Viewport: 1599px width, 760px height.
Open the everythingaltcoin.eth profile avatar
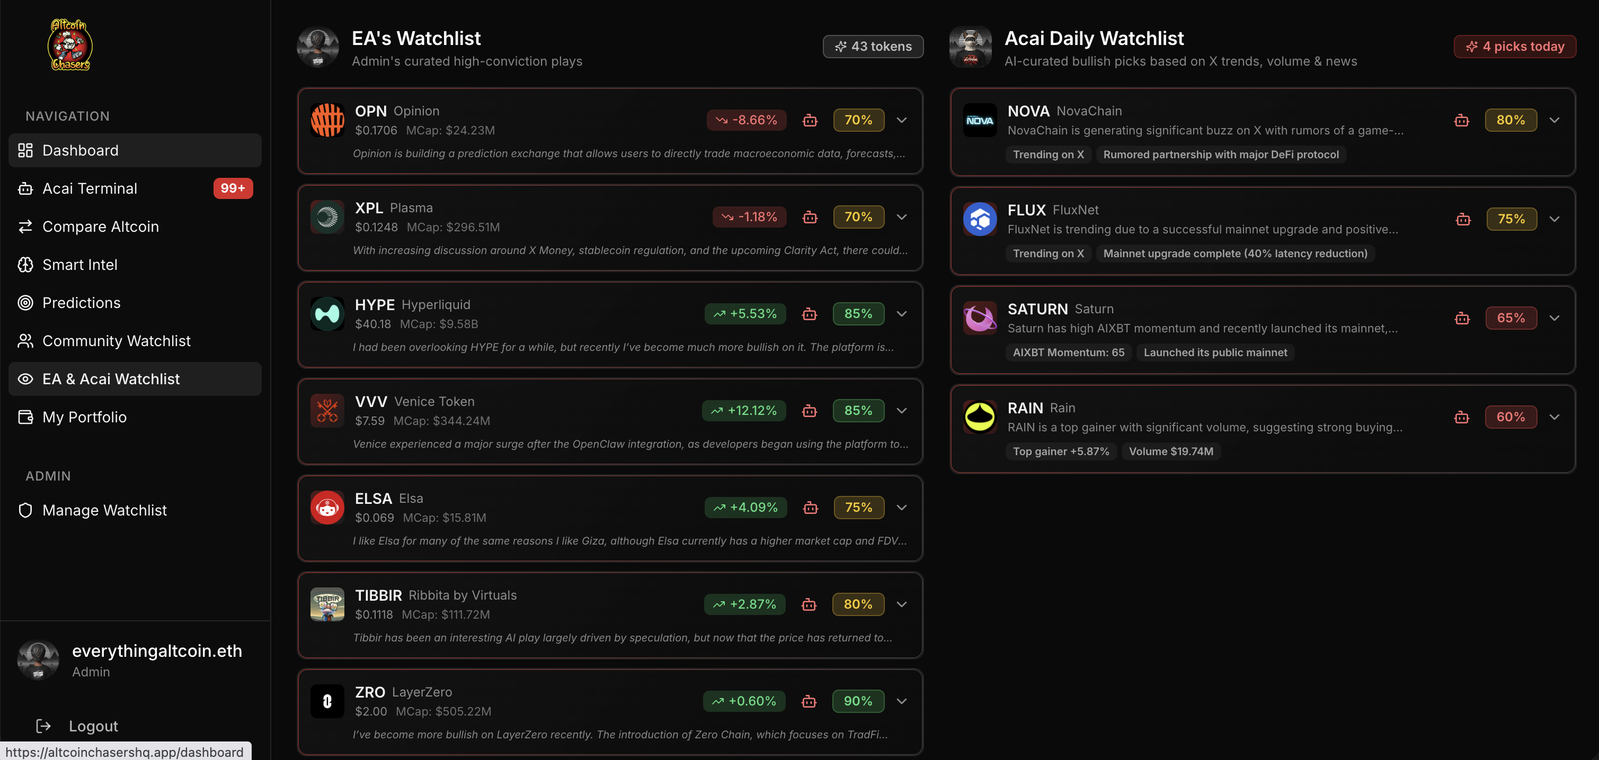pyautogui.click(x=38, y=659)
